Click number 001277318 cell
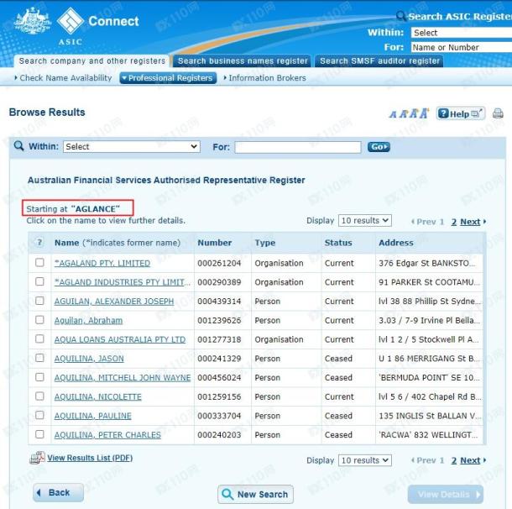The width and height of the screenshot is (512, 509). point(219,339)
